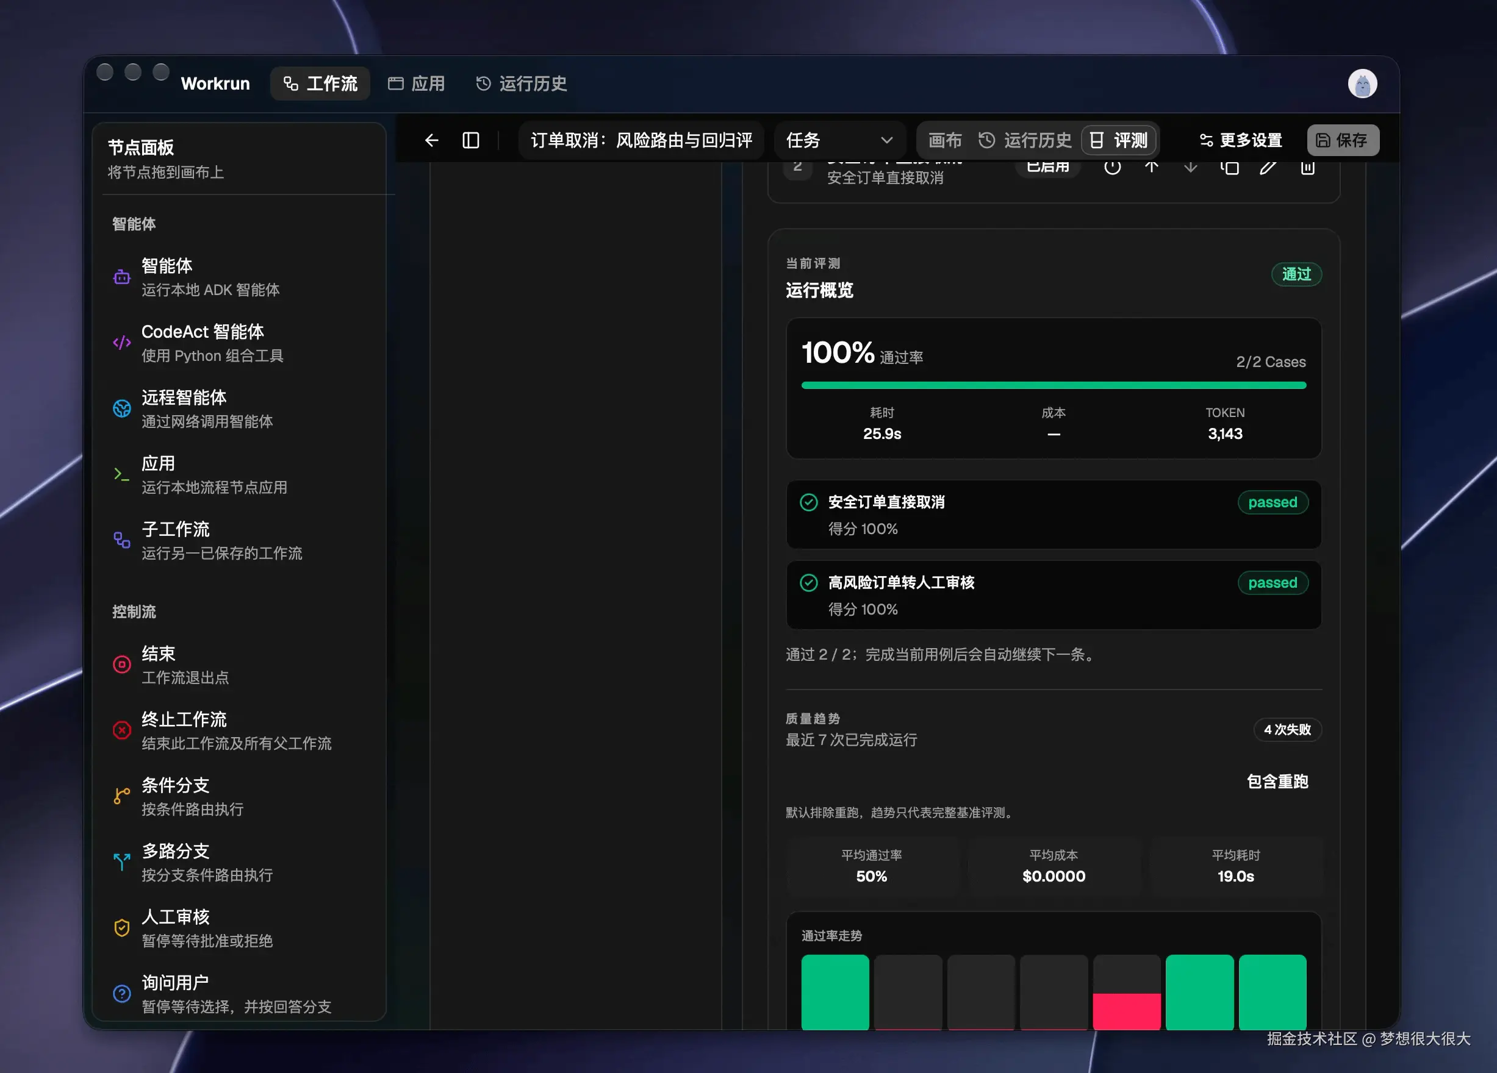This screenshot has width=1497, height=1073.
Task: Click the 通过率走势 label
Action: coord(831,936)
